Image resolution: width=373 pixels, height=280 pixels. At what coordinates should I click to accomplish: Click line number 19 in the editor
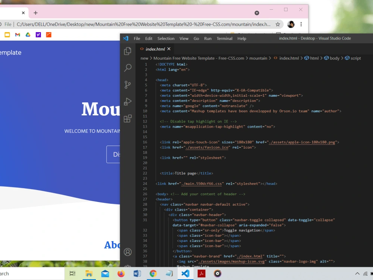pyautogui.click(x=145, y=158)
